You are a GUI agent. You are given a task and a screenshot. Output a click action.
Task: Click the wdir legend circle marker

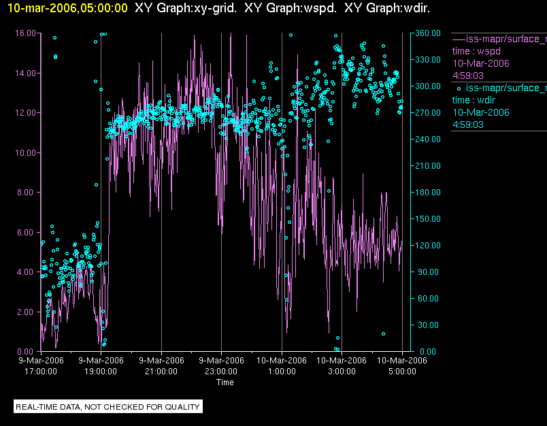[x=459, y=88]
